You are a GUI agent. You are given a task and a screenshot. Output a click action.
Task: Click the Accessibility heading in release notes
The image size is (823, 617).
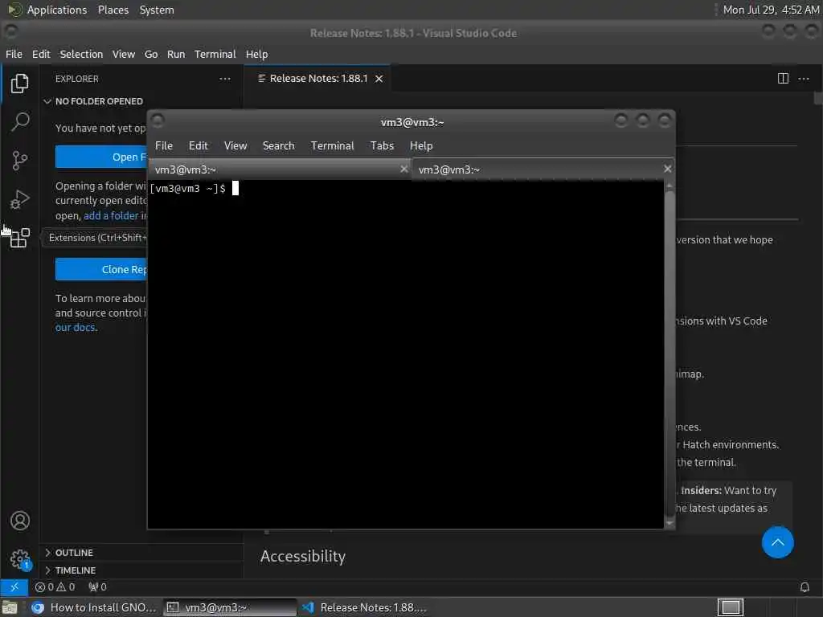coord(303,556)
